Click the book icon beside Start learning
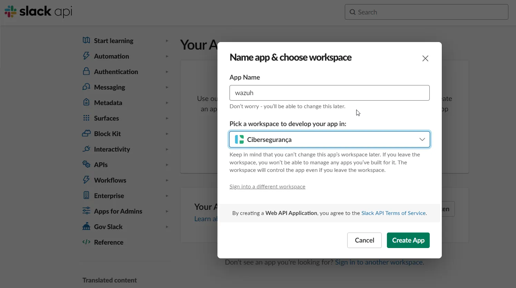 coord(86,40)
